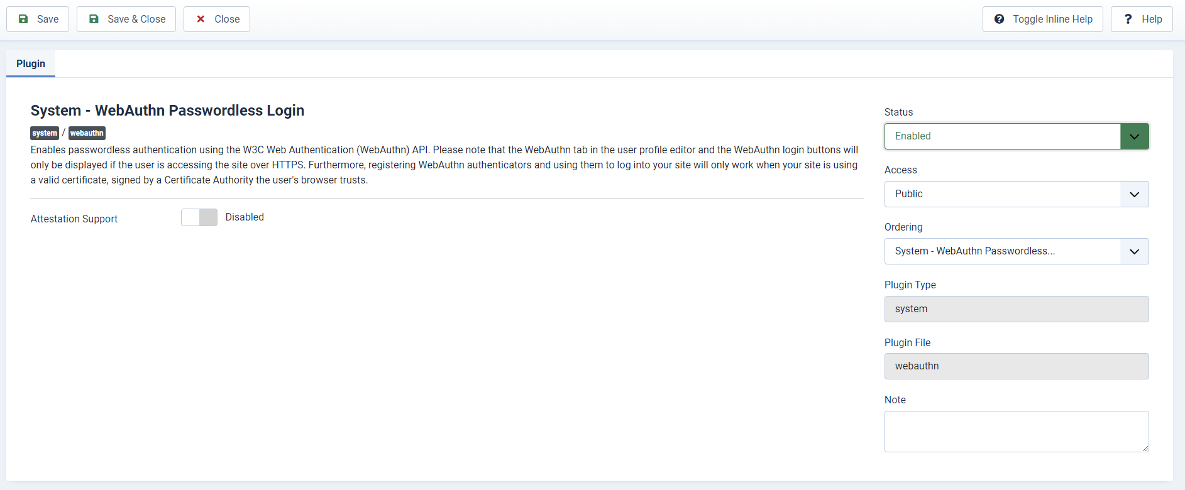This screenshot has height=490, width=1185.
Task: Click the Close button
Action: pos(217,19)
